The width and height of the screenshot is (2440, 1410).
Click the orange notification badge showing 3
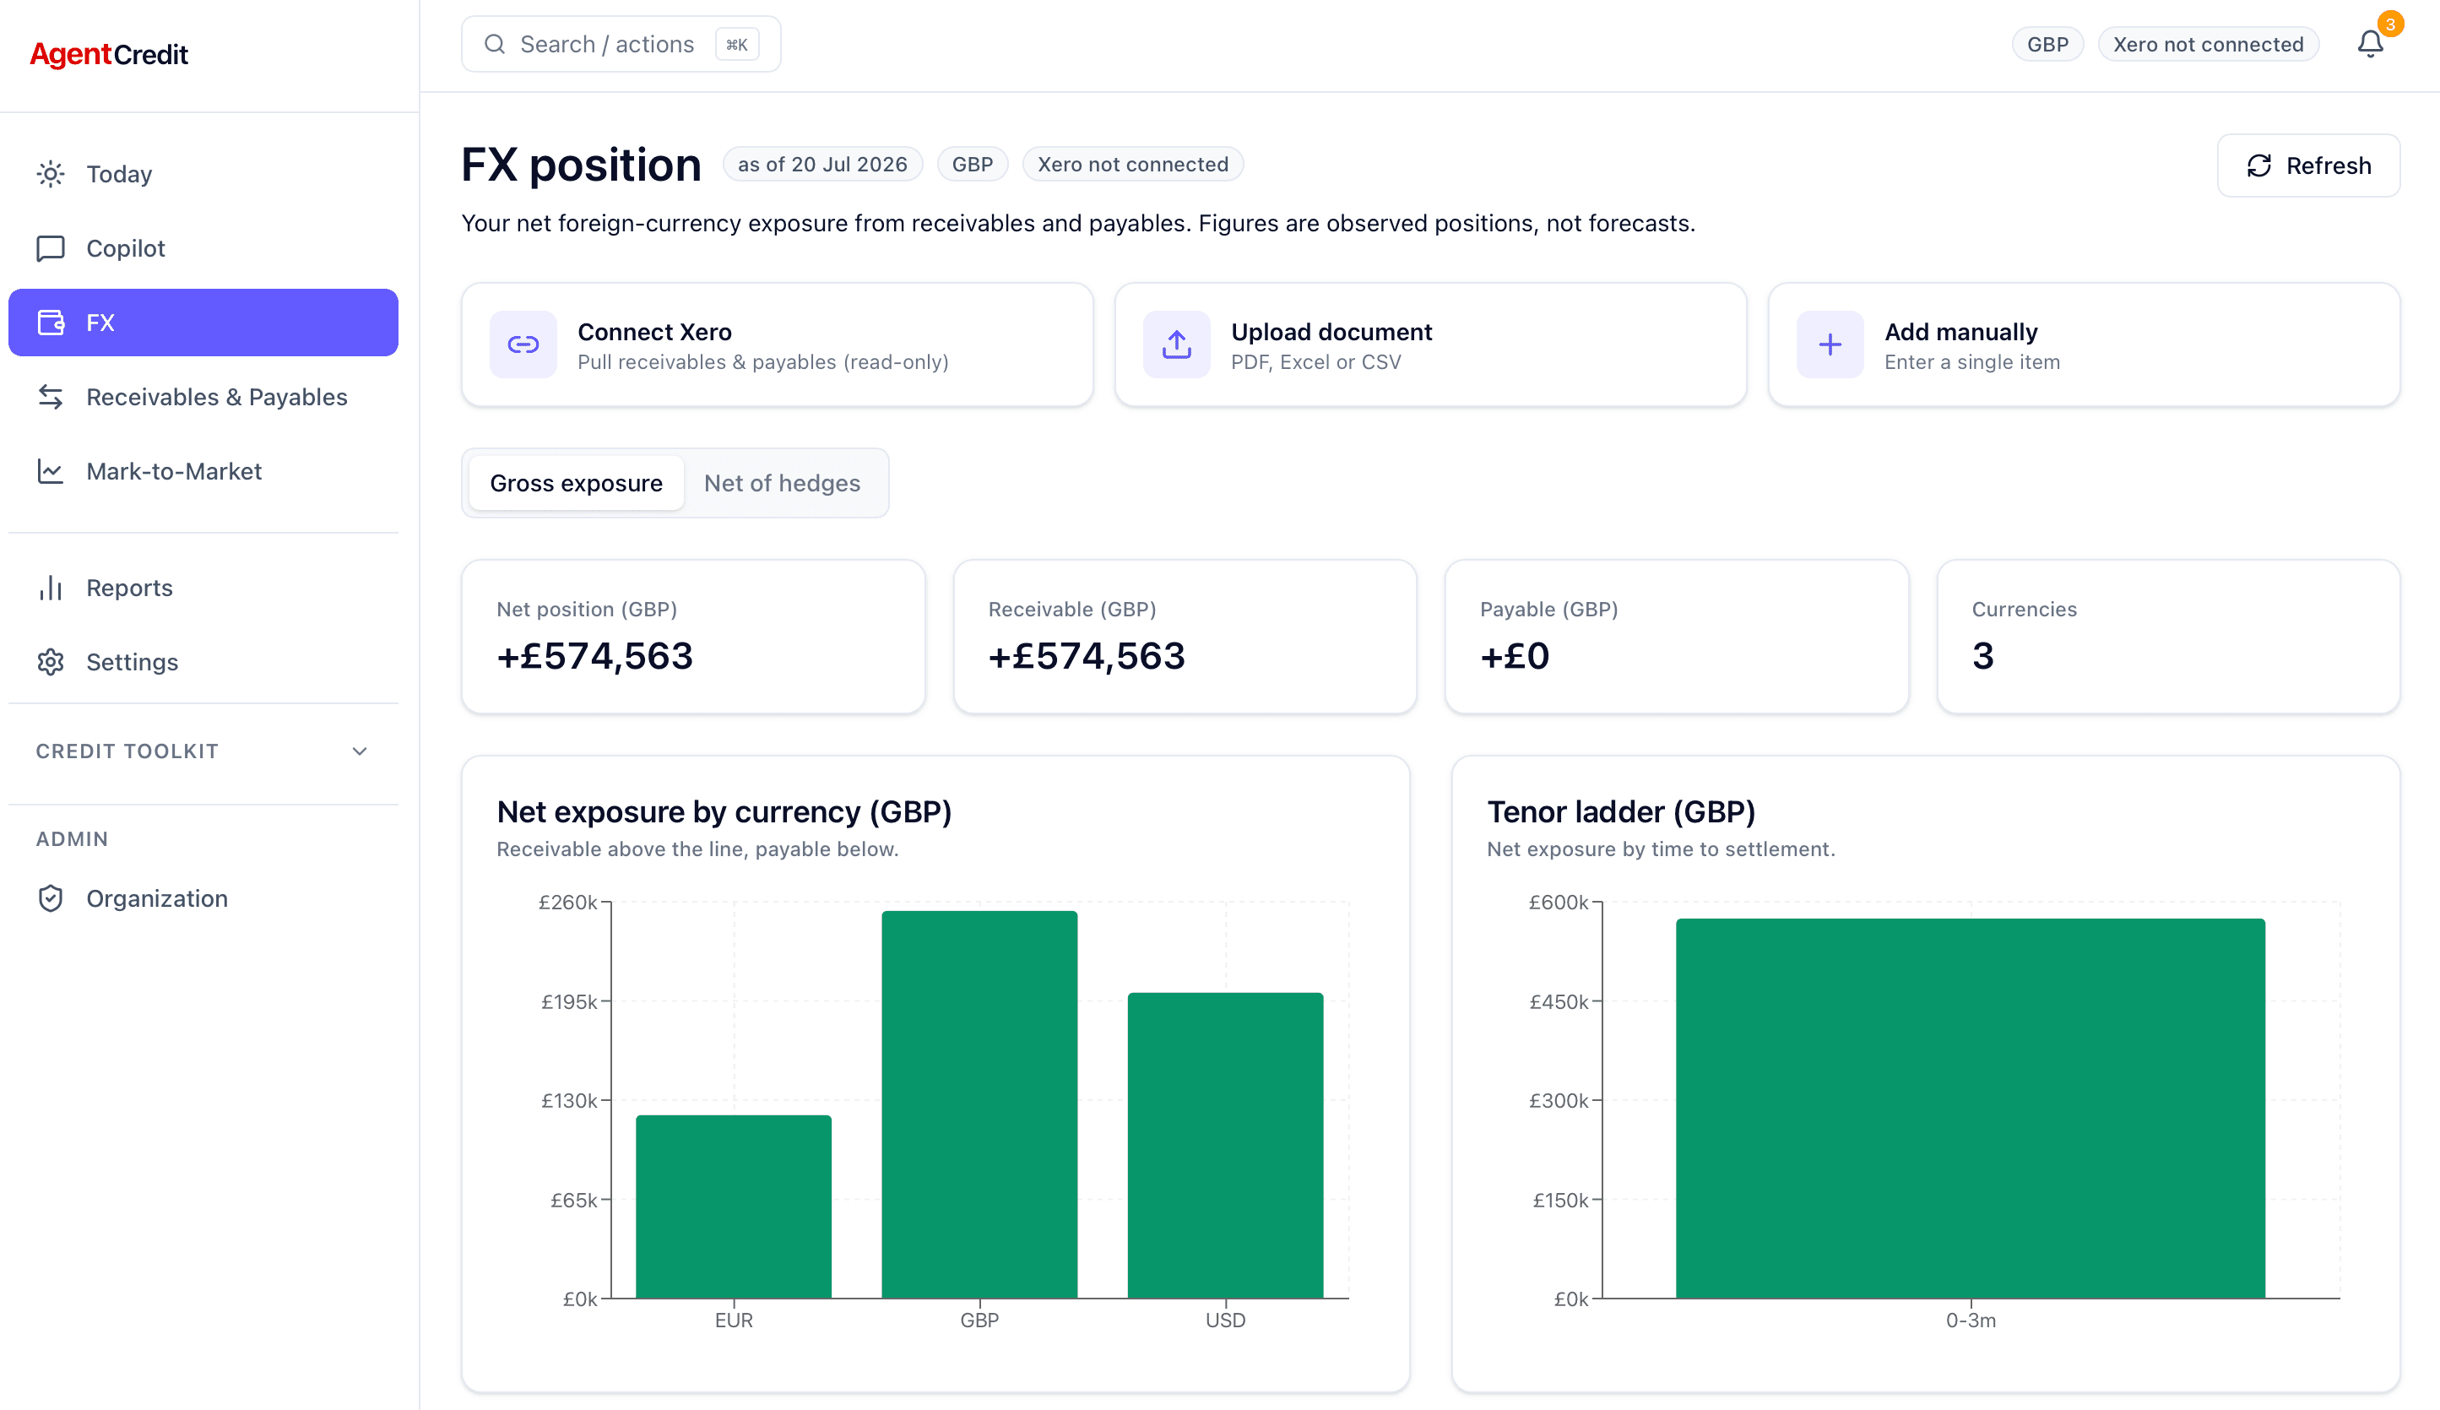click(x=2389, y=24)
